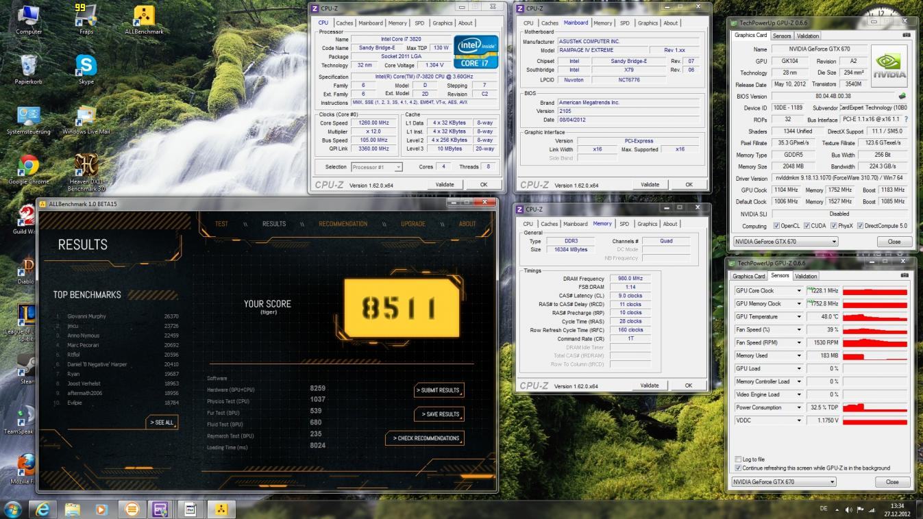The width and height of the screenshot is (923, 519).
Task: Switch to the Graphics tab in CPU-Z Memory window
Action: [x=647, y=224]
